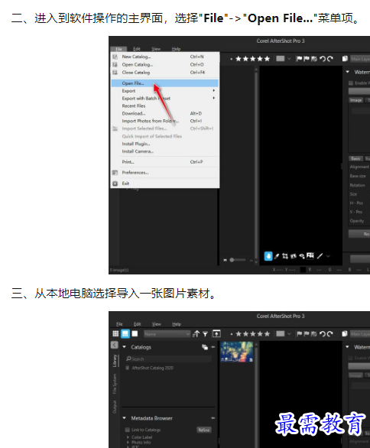The image size is (370, 448).
Task: Click copy layer icon in first screenshot
Action: click(x=345, y=59)
